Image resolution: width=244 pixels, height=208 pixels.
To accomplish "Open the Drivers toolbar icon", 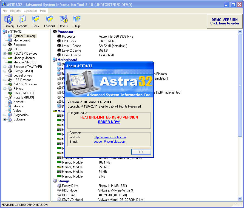I will (63, 21).
